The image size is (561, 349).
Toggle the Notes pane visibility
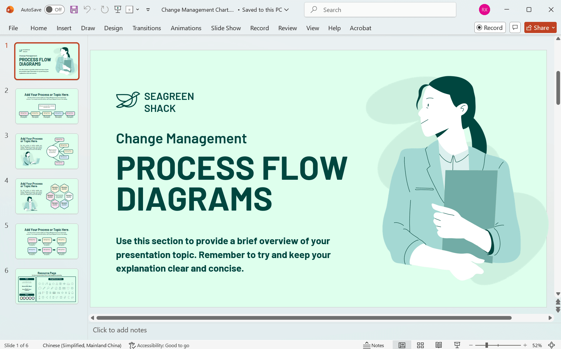click(374, 345)
